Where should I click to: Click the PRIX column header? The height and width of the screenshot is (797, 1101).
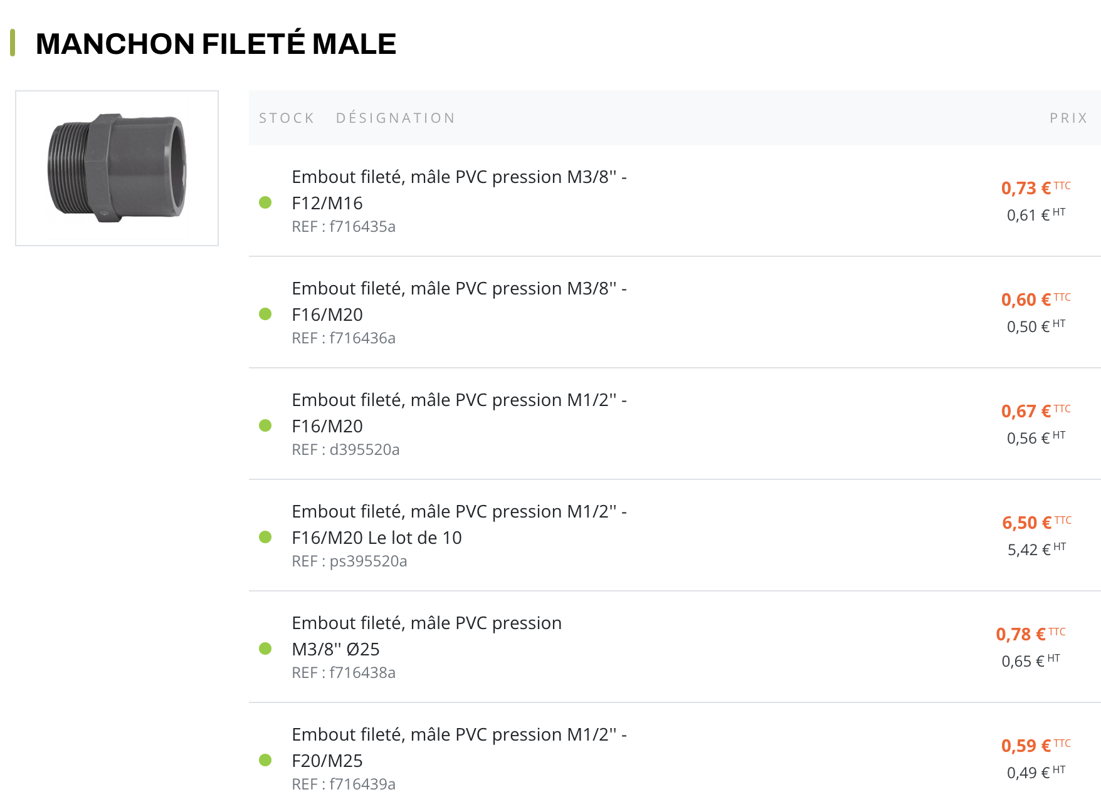click(1068, 118)
